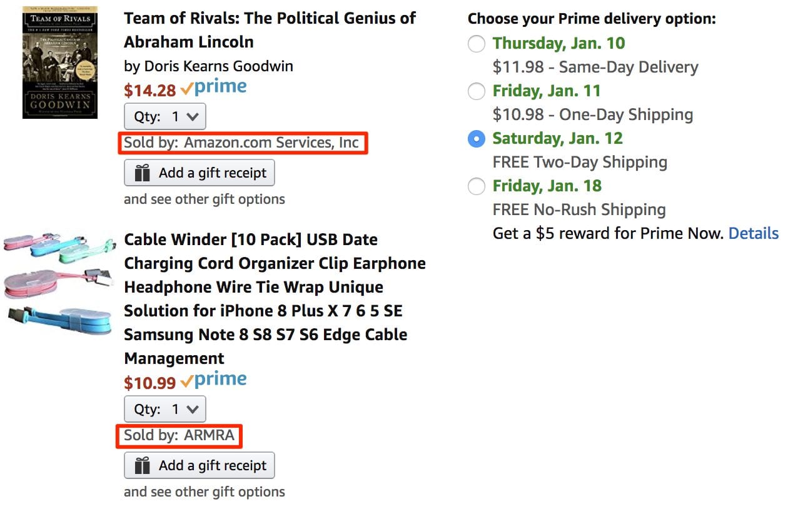Add a gift receipt for Team of Rivals

click(x=199, y=173)
